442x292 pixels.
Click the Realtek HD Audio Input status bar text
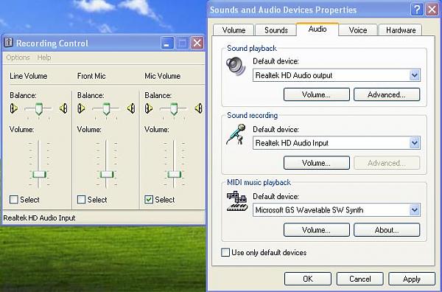tap(39, 218)
